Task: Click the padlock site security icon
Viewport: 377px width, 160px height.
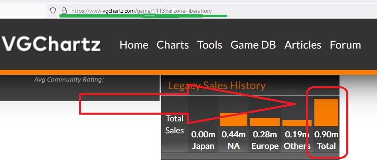Action: click(64, 10)
